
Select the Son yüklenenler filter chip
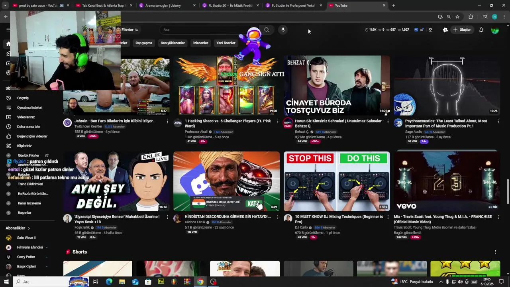click(x=173, y=43)
